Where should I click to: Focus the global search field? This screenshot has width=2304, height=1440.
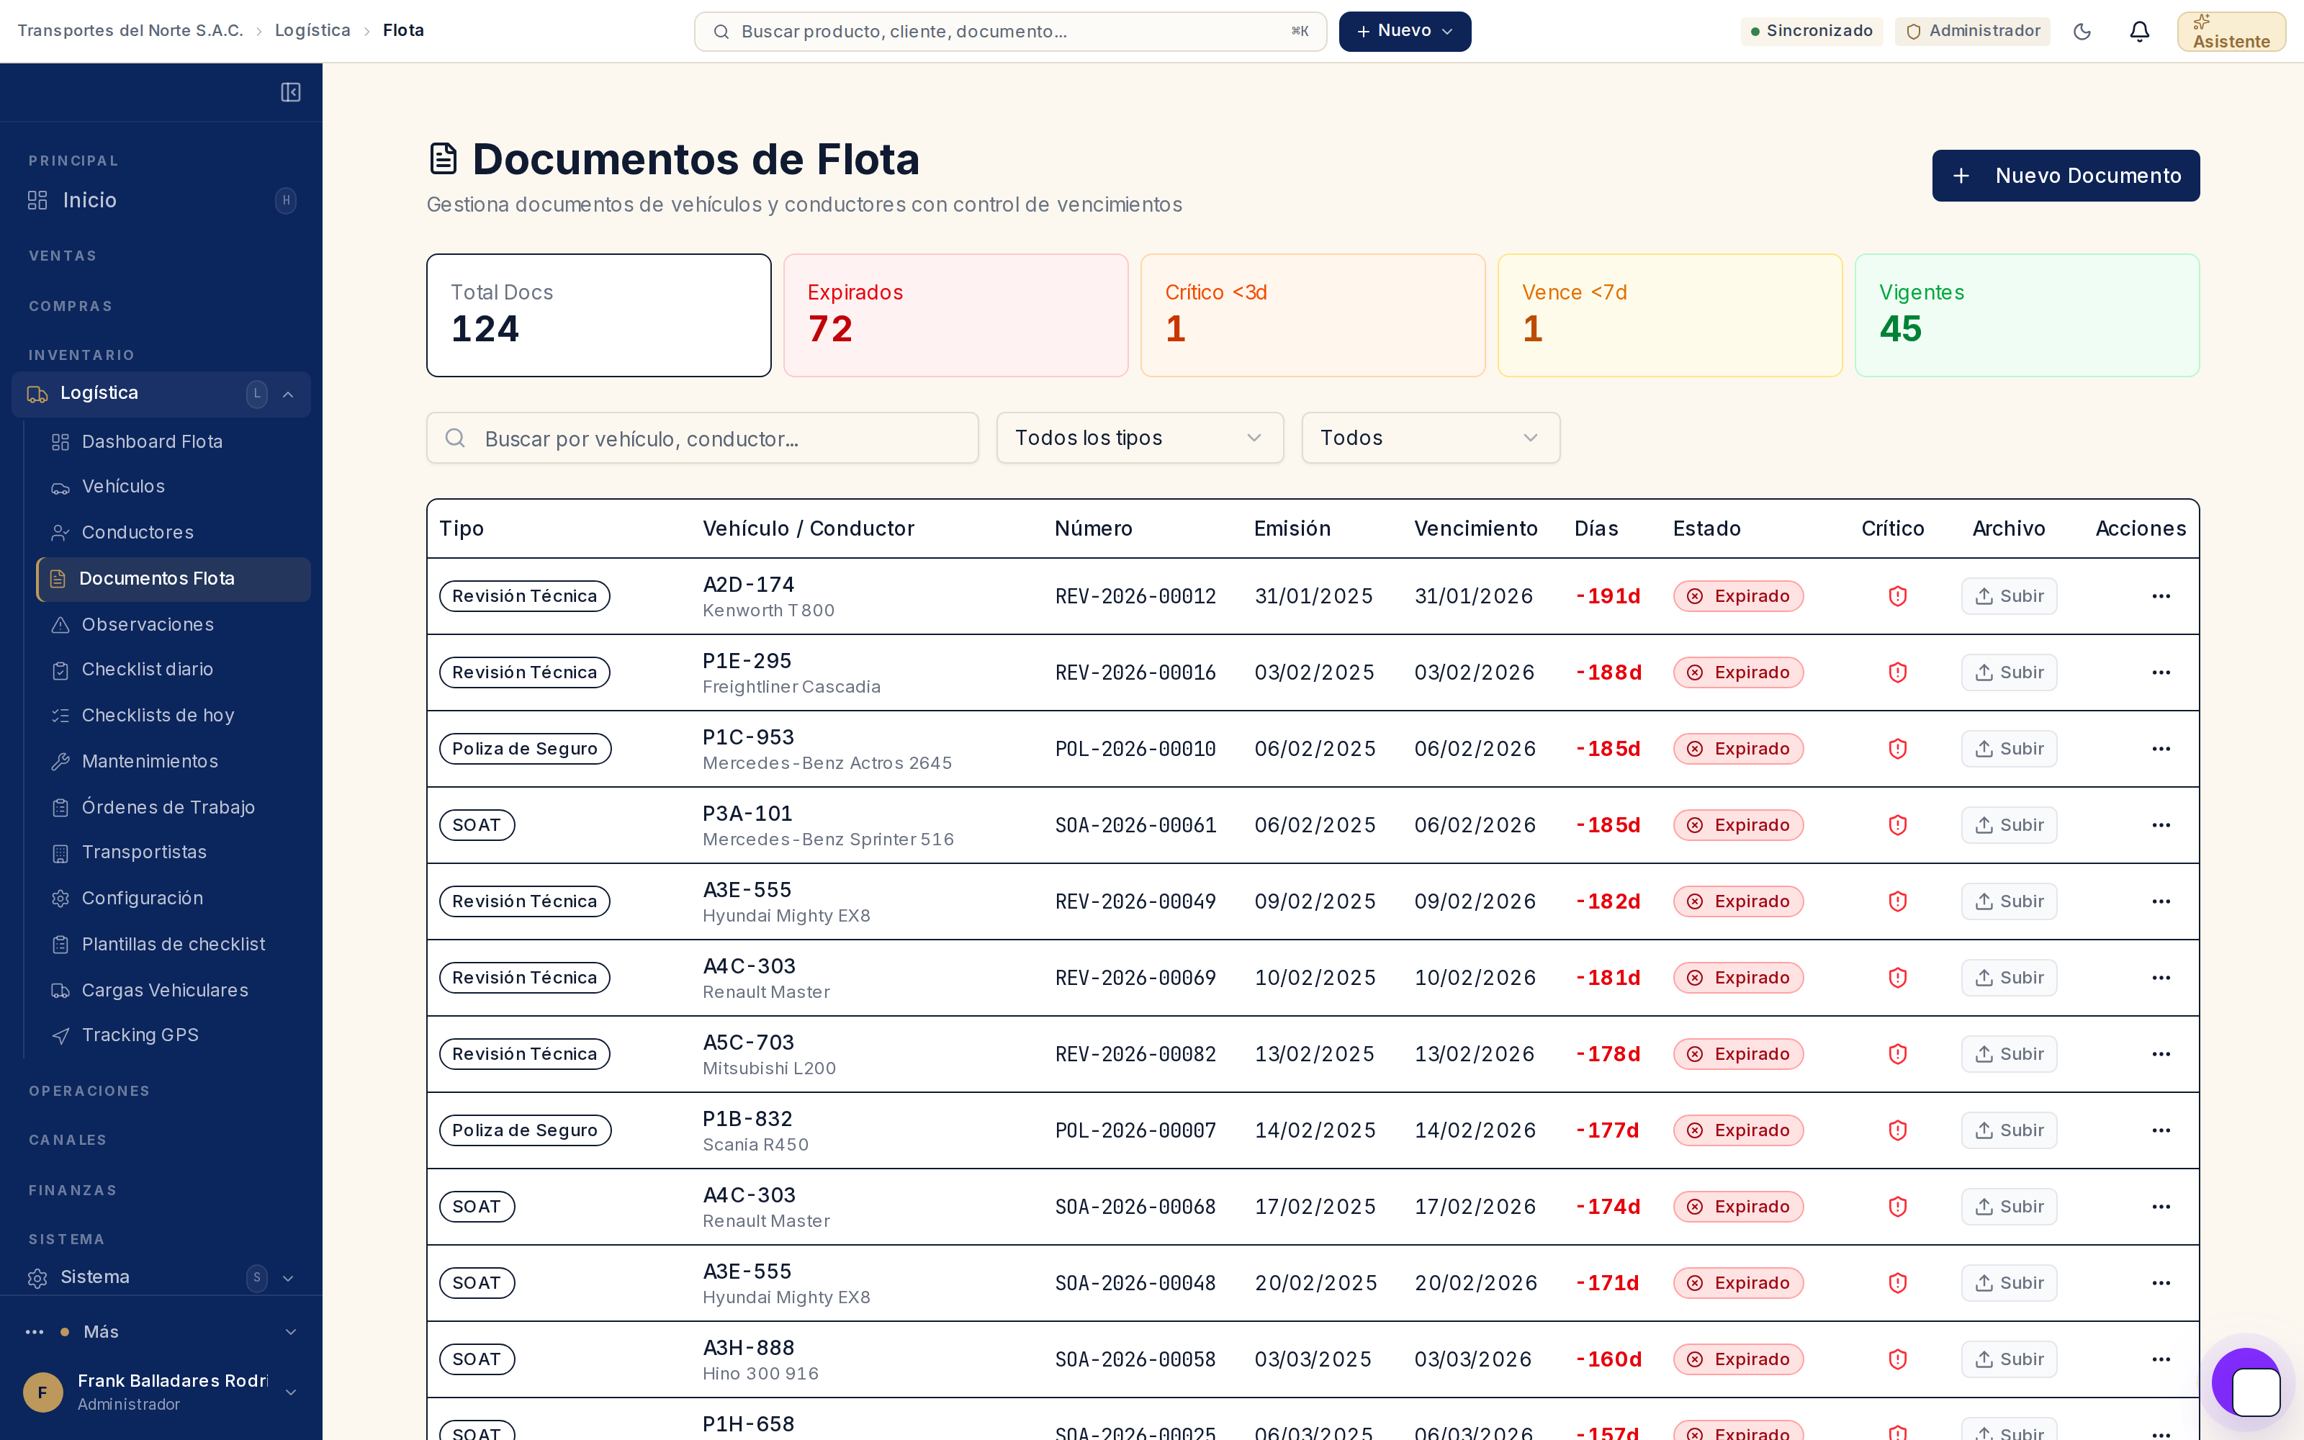tap(1010, 32)
